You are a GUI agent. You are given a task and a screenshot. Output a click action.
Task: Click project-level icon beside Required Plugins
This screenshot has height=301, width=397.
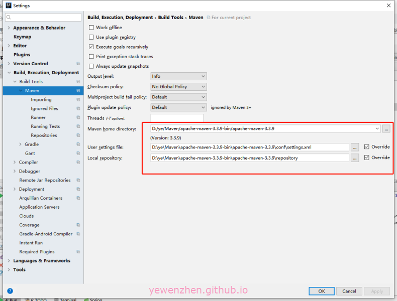78,252
